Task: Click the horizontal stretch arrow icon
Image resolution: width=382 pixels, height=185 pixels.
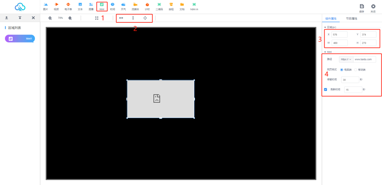Action: (121, 18)
